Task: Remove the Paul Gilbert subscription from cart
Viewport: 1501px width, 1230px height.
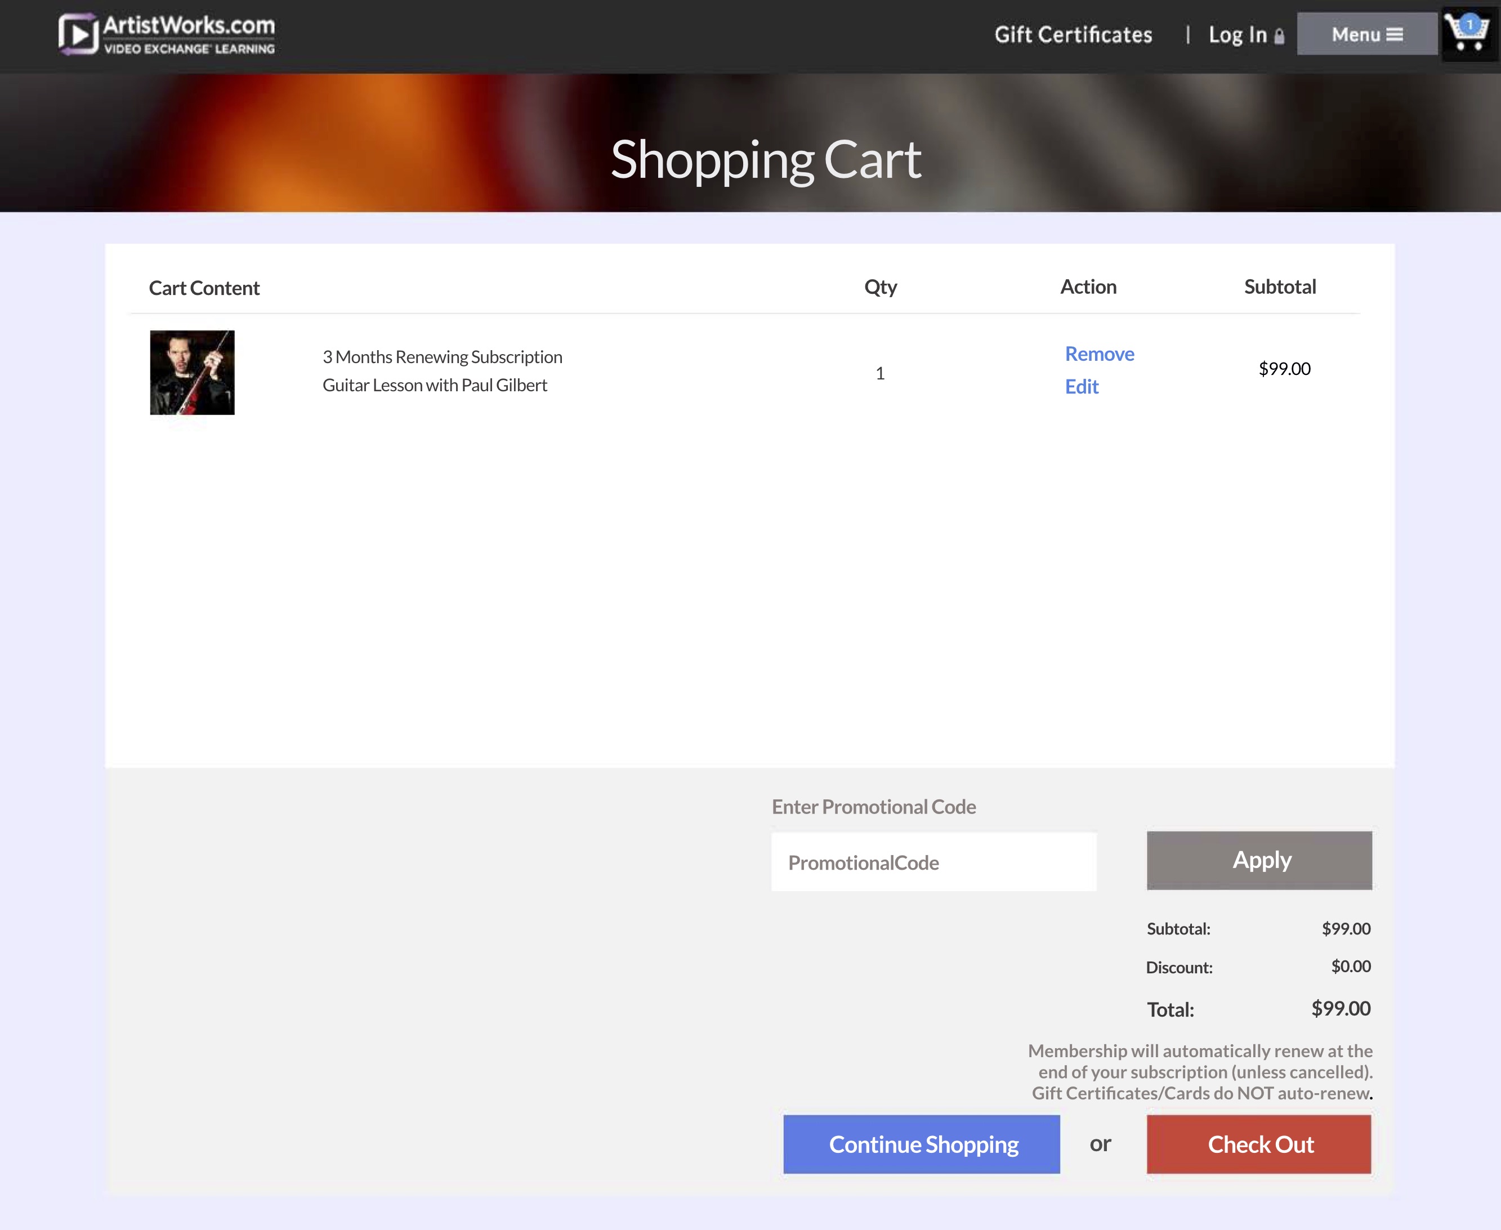Action: [1099, 354]
